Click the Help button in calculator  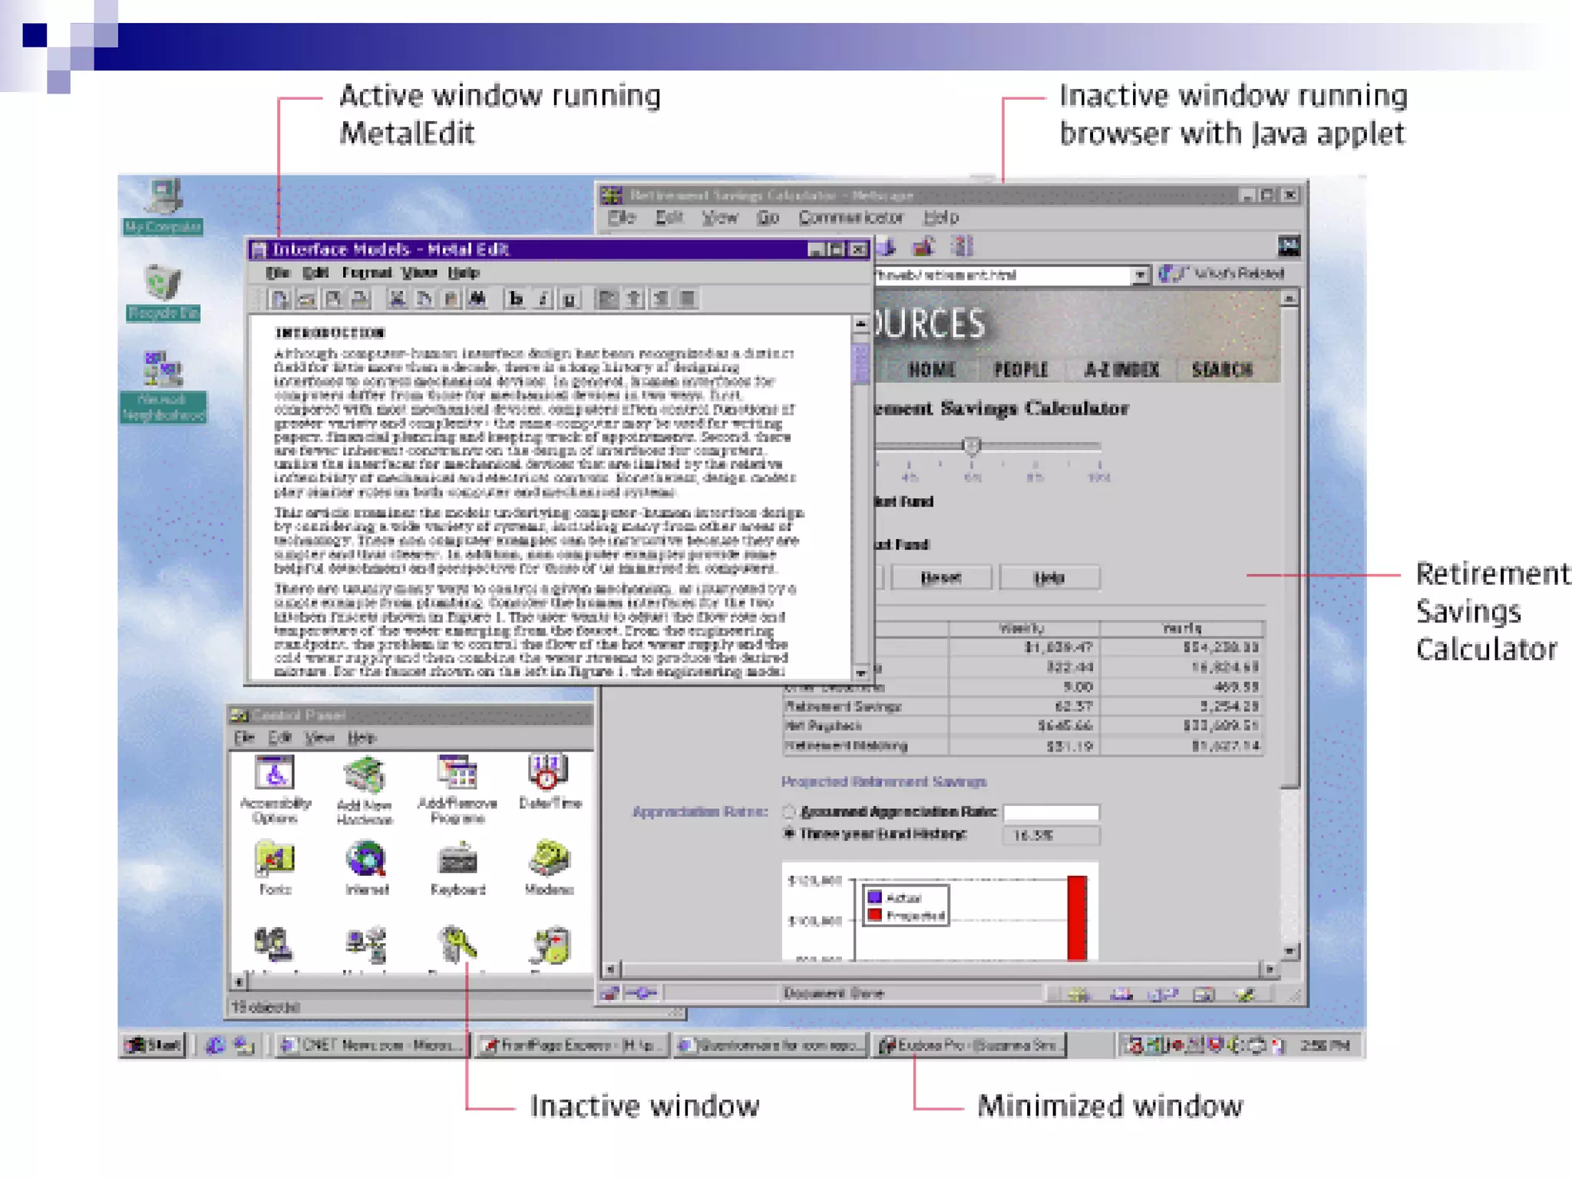pos(1049,577)
